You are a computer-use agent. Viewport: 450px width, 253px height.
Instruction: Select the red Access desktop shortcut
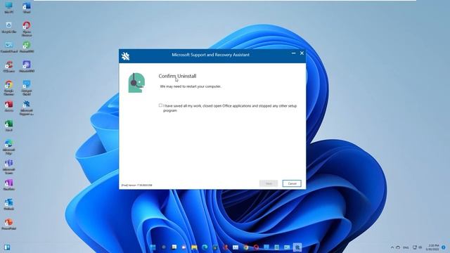coord(9,106)
